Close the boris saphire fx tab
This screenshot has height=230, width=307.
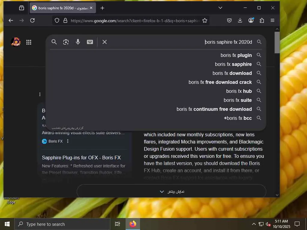coord(91,8)
